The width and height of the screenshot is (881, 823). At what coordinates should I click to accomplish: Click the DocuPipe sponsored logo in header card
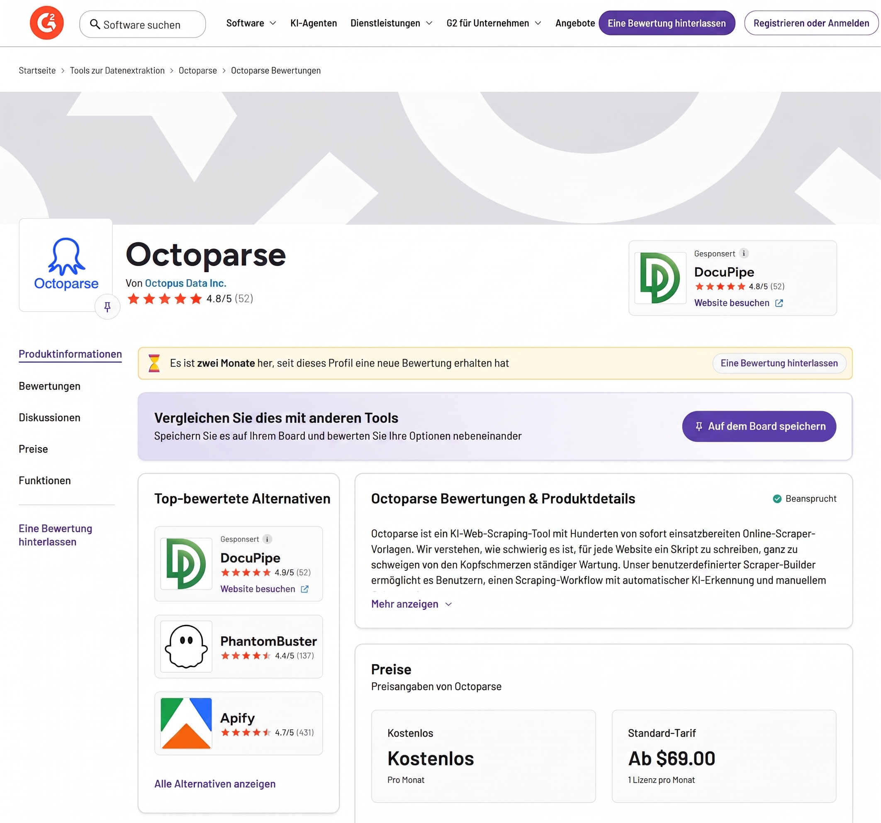click(660, 278)
